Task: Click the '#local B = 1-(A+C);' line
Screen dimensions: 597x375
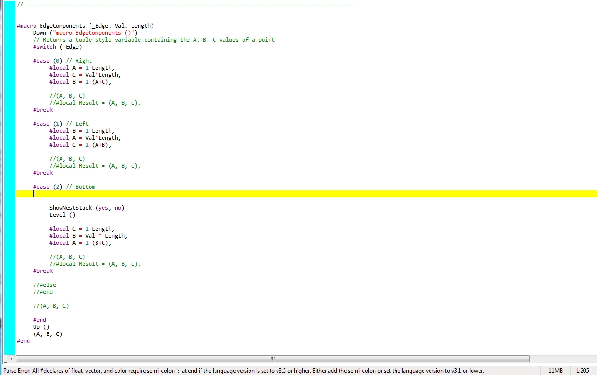Action: [80, 82]
